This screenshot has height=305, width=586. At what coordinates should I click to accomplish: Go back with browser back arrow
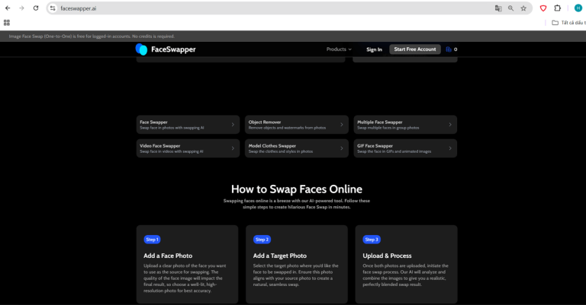[x=7, y=8]
